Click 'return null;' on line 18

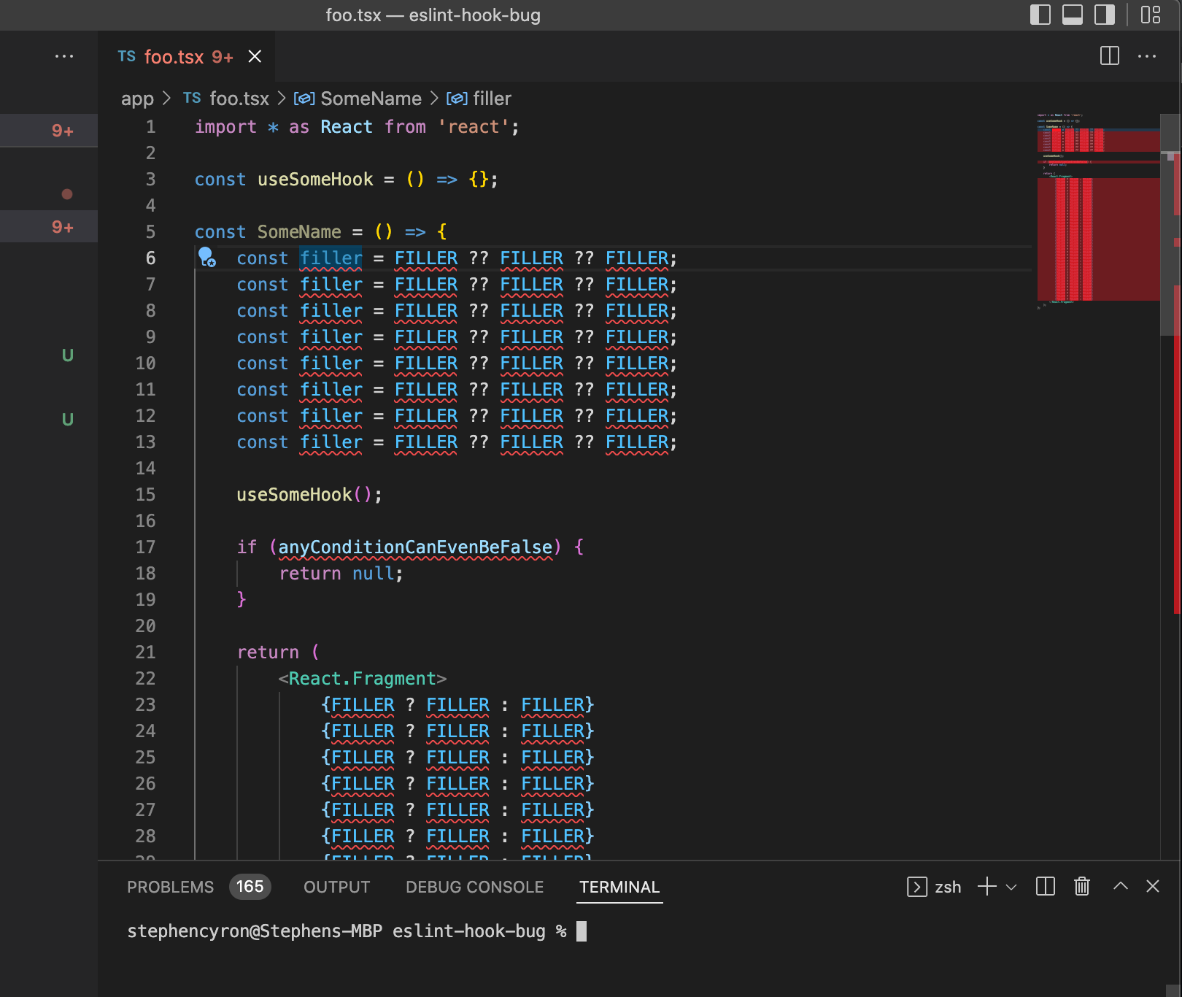pyautogui.click(x=341, y=573)
